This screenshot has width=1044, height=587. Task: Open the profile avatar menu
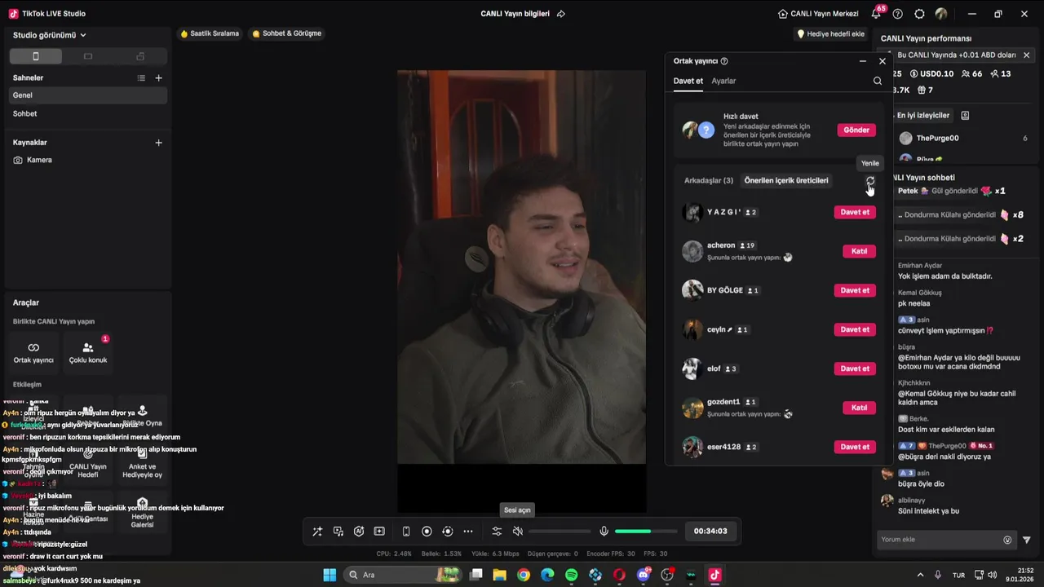pyautogui.click(x=941, y=14)
